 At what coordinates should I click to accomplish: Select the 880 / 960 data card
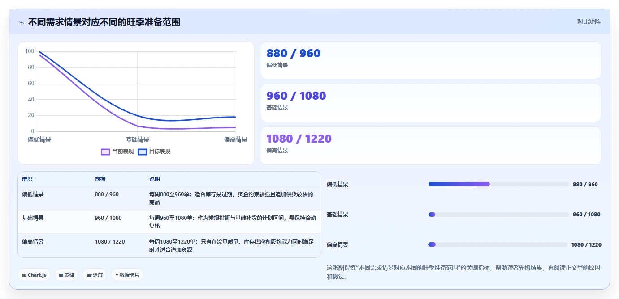(x=430, y=60)
